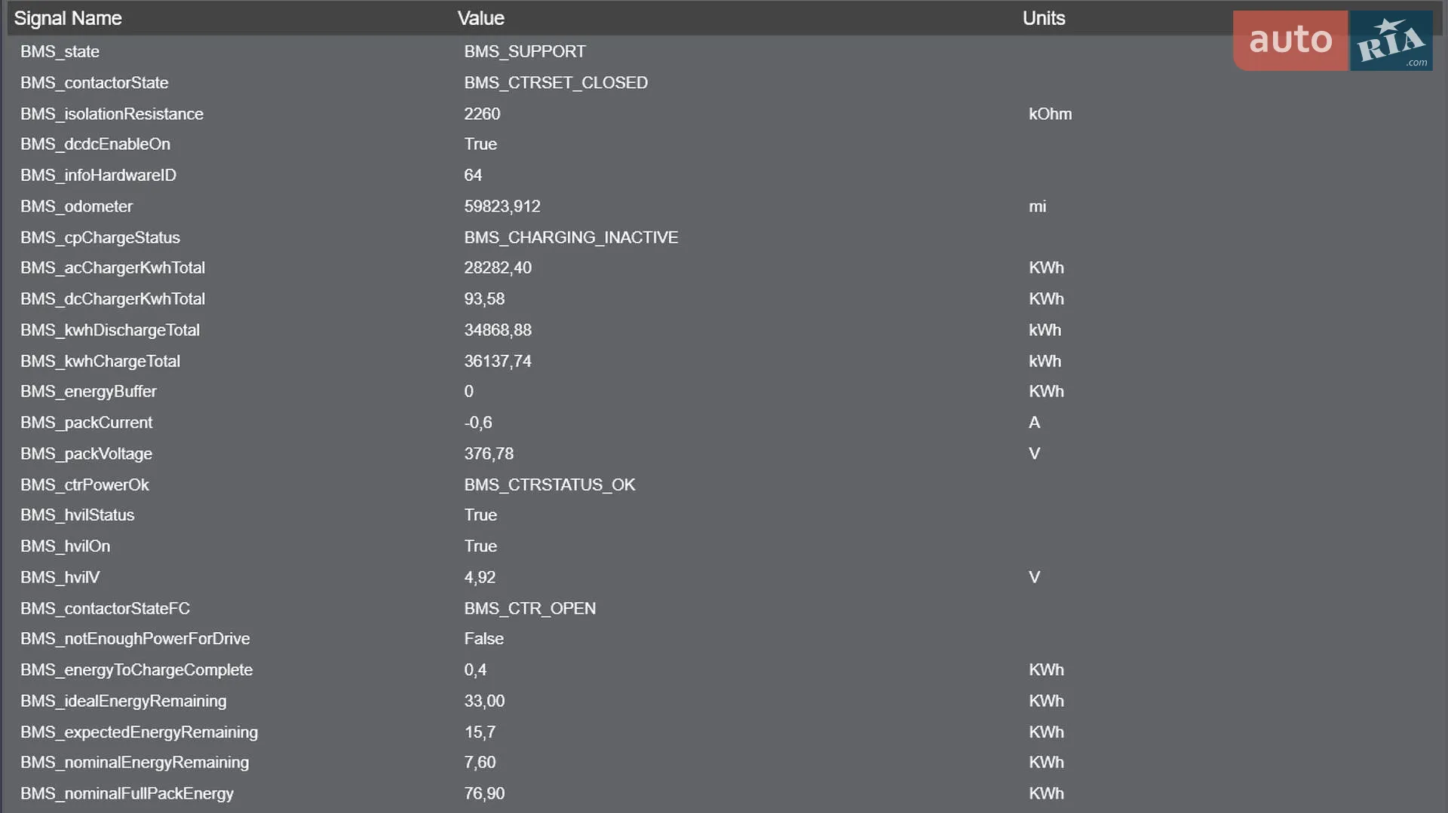Click the Units column header

tap(1044, 18)
